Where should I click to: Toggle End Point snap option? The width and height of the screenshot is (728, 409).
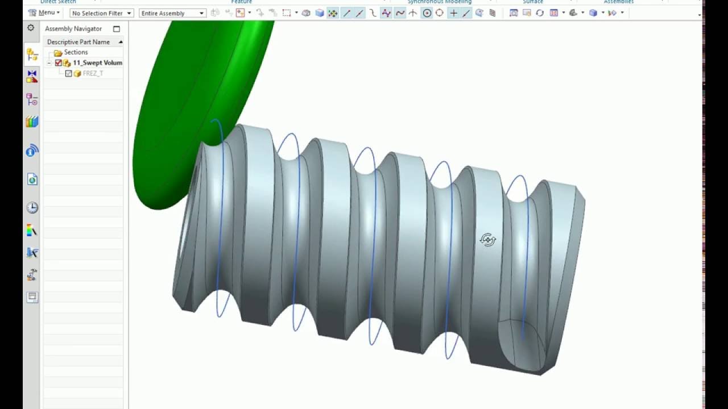coord(346,13)
